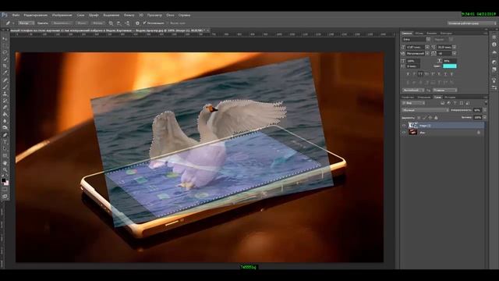Open the layer filter kind dropdown

(413, 103)
